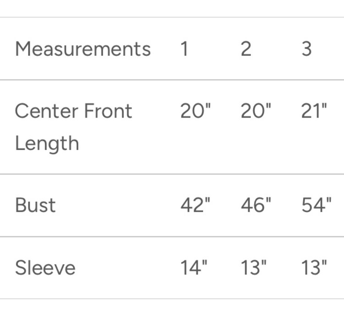Select size column header 3
The height and width of the screenshot is (320, 344).
coord(307,49)
